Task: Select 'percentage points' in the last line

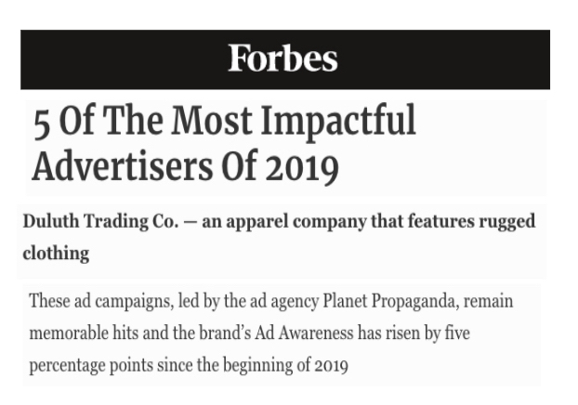Action: click(x=91, y=366)
